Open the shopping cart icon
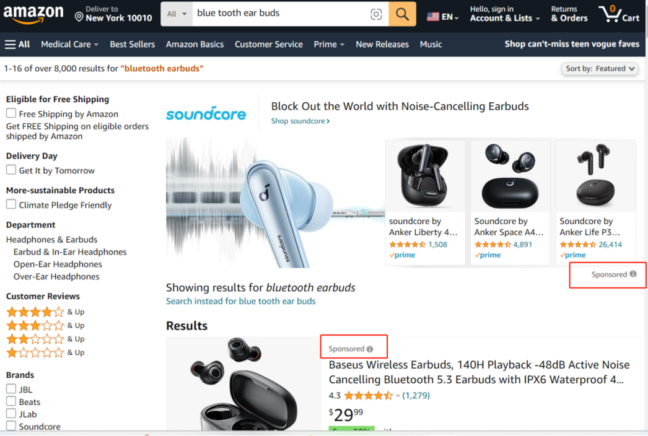Image resolution: width=648 pixels, height=436 pixels. tap(618, 14)
